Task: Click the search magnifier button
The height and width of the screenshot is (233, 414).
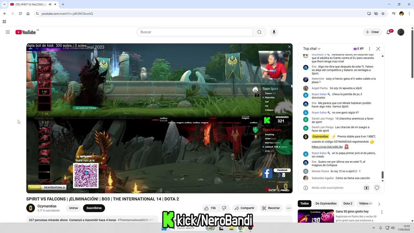Action: [259, 32]
